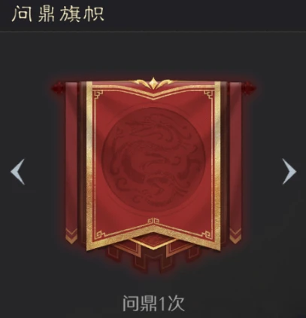The height and width of the screenshot is (318, 306).
Task: Click gold chevron tip of left ribbon
Action: (x=71, y=236)
